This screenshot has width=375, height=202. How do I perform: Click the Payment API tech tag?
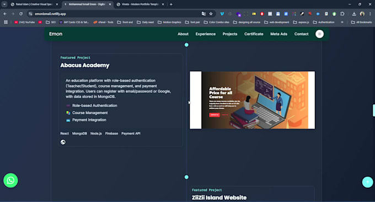point(131,134)
